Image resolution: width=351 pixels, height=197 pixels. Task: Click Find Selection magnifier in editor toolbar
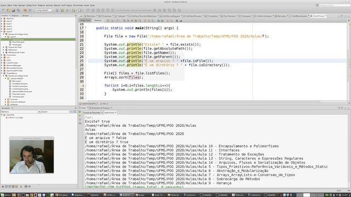coord(124,21)
